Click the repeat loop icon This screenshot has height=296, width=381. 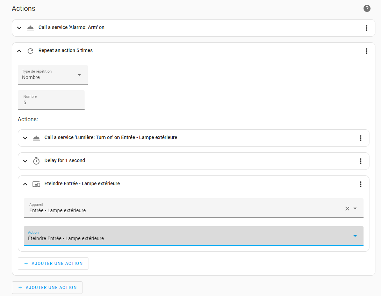[x=30, y=51]
